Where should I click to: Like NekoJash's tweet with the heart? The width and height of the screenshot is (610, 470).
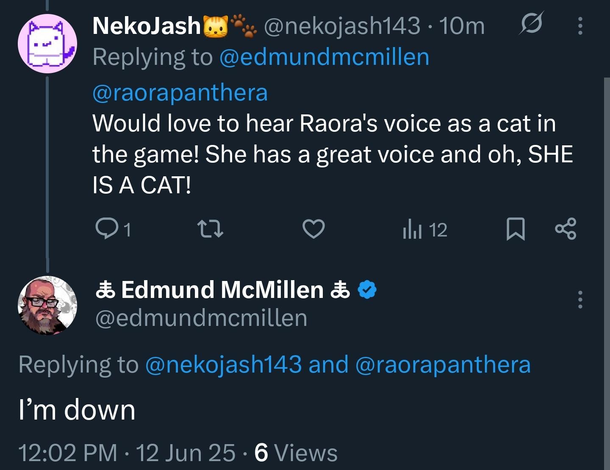(x=313, y=229)
